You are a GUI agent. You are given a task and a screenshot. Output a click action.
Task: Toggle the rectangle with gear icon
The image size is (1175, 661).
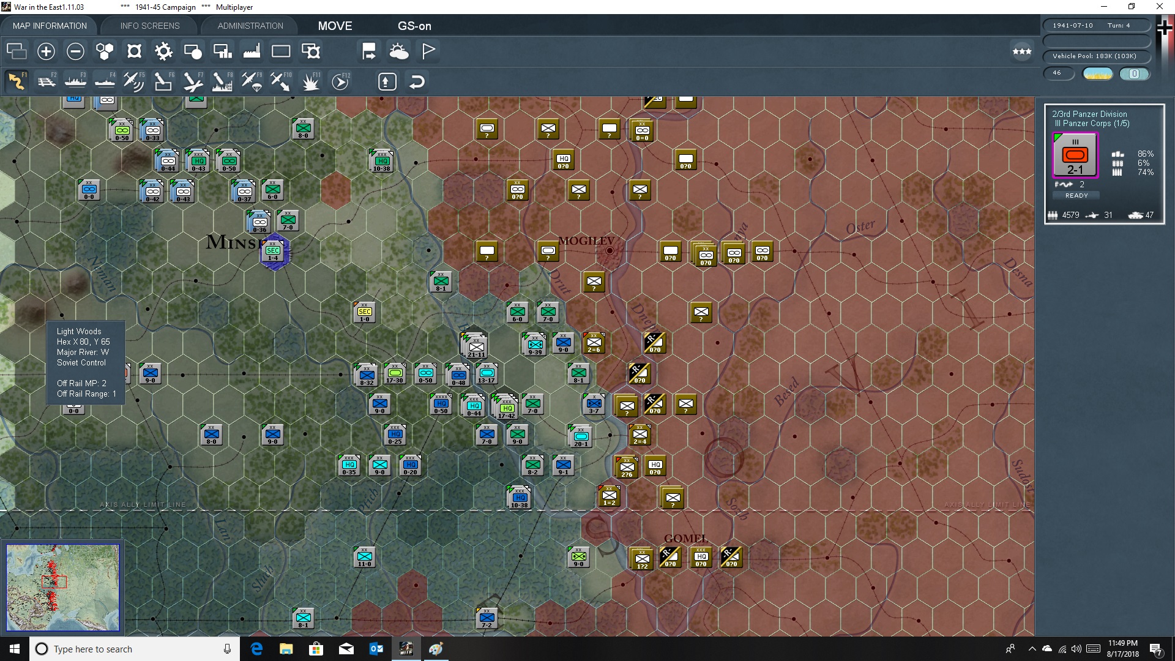coord(311,51)
